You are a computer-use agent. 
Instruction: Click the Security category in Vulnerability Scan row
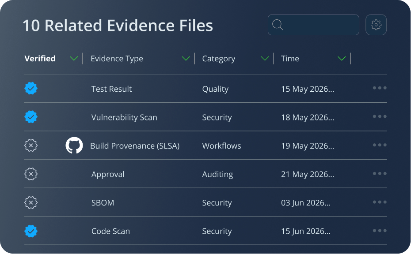(x=217, y=118)
